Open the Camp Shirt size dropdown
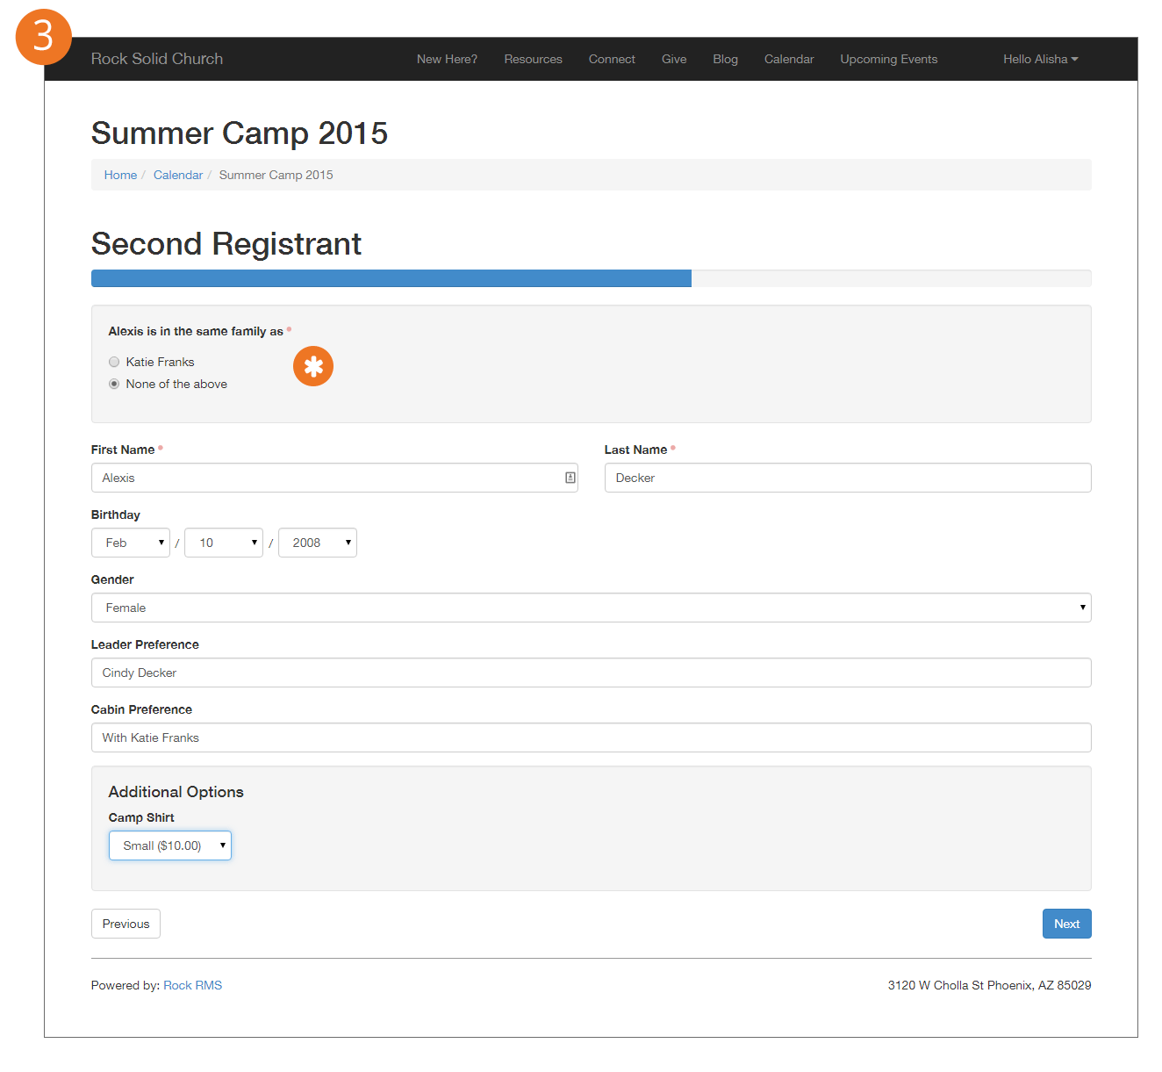 click(x=170, y=845)
